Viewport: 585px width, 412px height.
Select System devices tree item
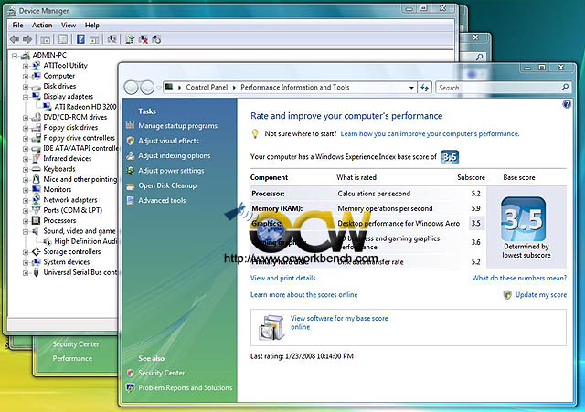[67, 262]
